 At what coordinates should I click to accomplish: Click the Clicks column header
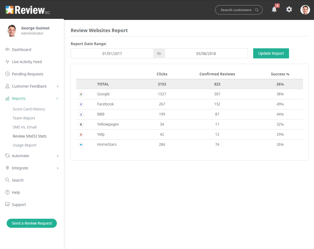pos(162,74)
